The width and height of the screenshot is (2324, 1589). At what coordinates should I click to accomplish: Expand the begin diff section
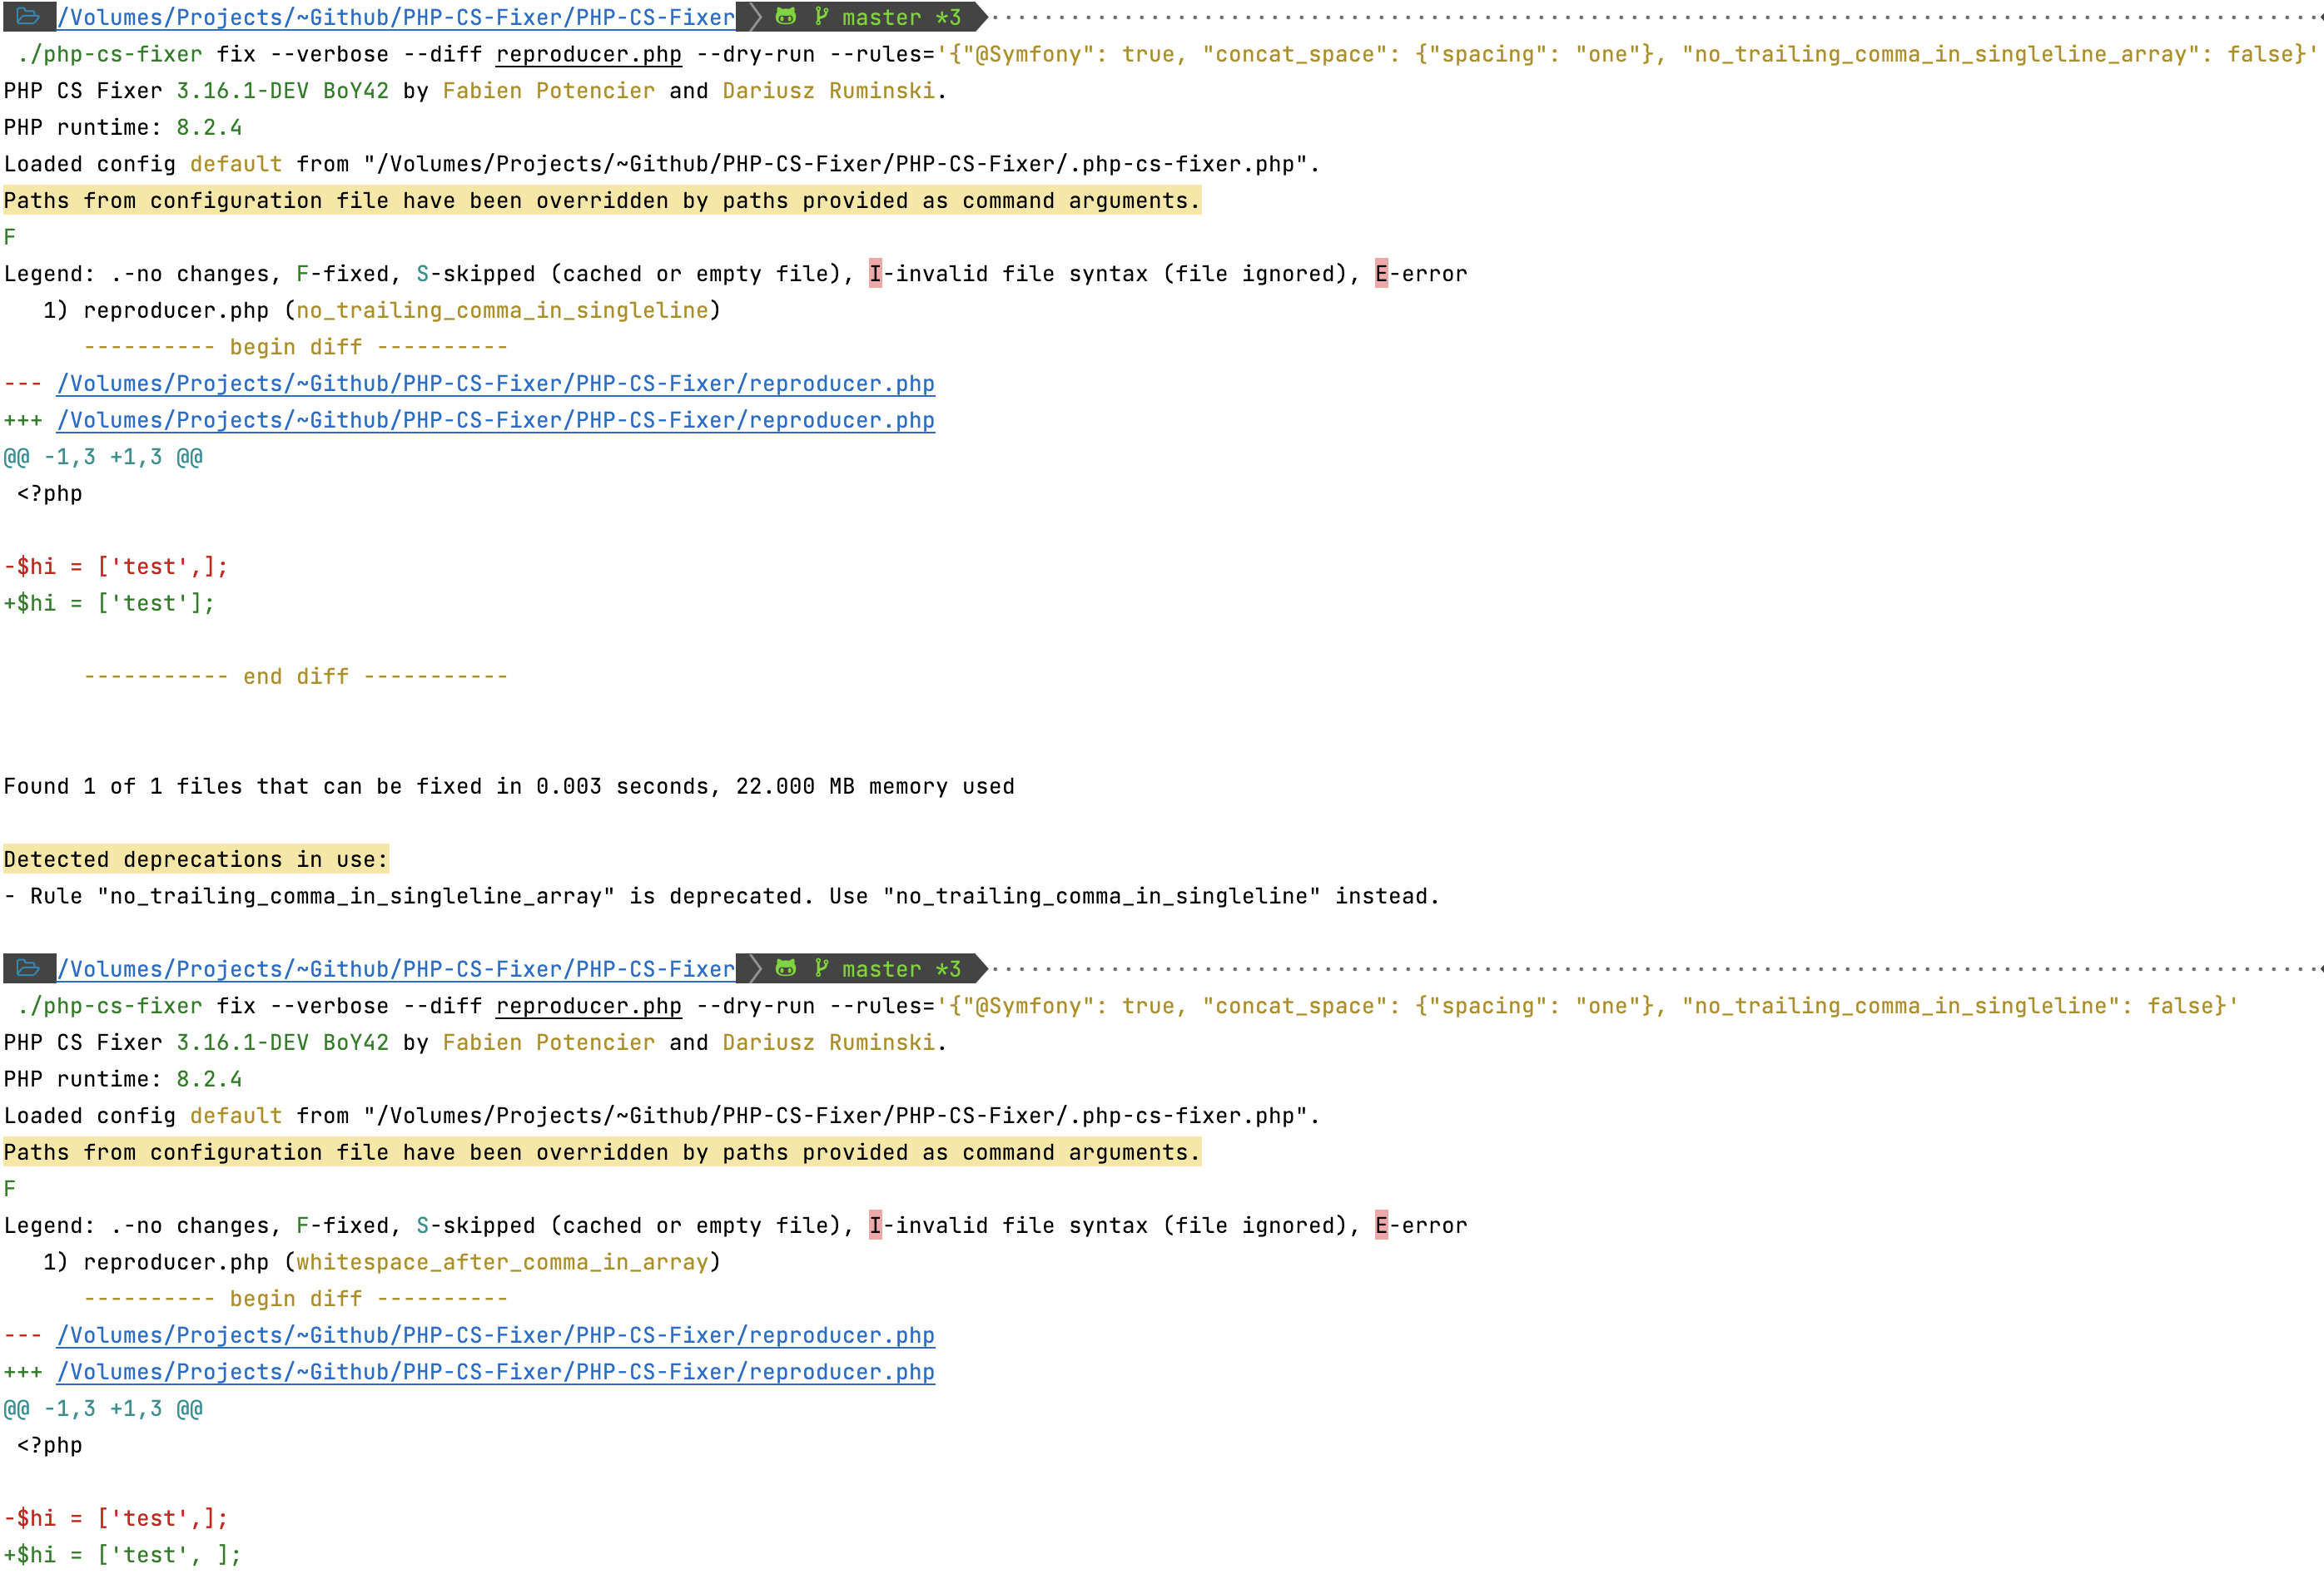pos(295,346)
